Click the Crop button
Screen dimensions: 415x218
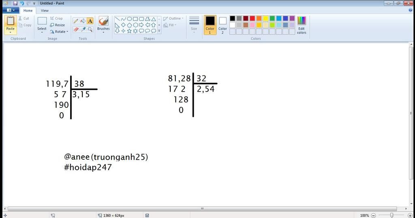point(56,18)
